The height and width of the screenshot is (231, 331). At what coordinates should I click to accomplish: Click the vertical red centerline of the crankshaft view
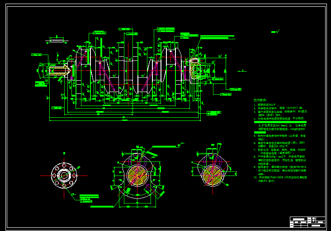(128, 74)
